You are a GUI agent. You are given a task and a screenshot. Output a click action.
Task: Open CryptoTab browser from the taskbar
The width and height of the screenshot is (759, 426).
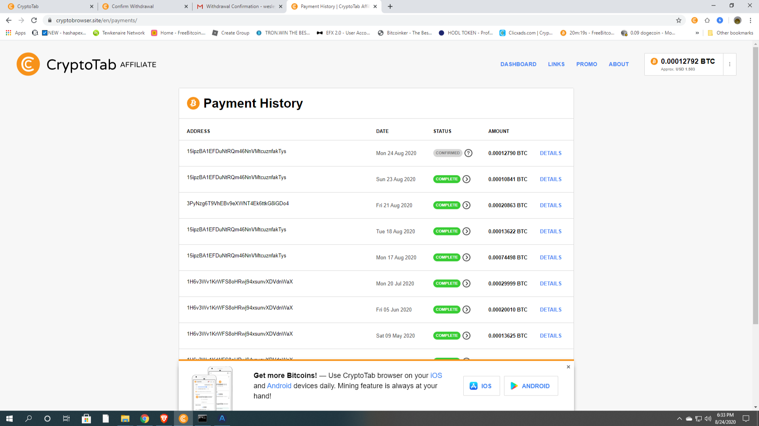[x=183, y=418]
